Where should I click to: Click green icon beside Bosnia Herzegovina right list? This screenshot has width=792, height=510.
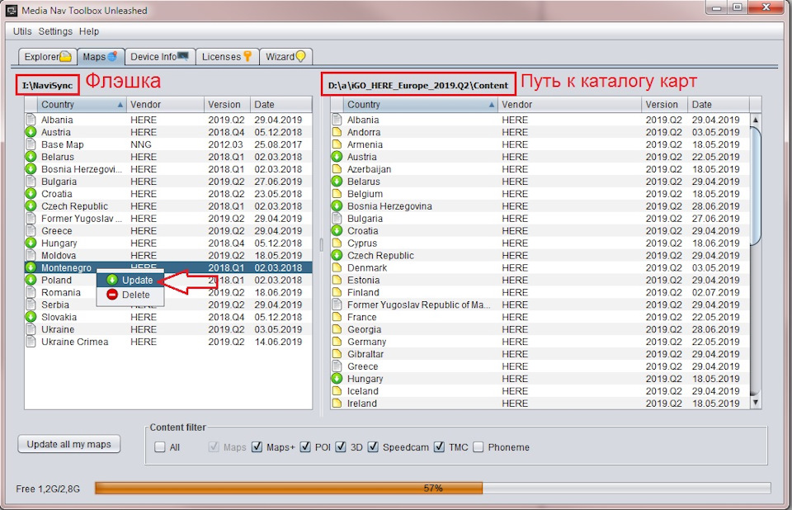[x=337, y=205]
